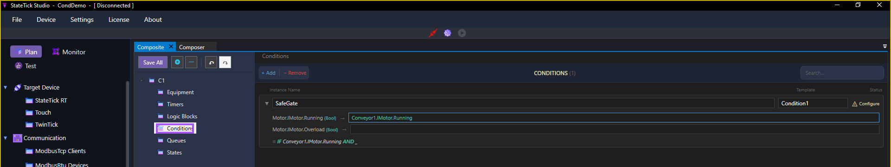Image resolution: width=891 pixels, height=167 pixels.
Task: Click the red disconnected plug icon
Action: [433, 33]
